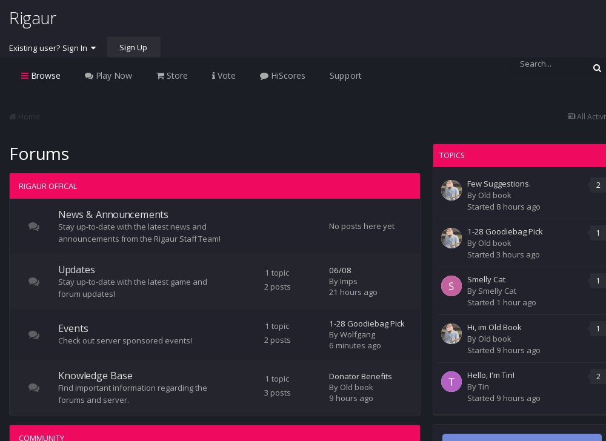Open the Donator Benefits post link
Image resolution: width=606 pixels, height=441 pixels.
(x=360, y=376)
